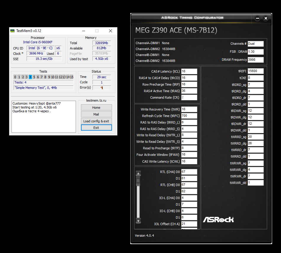Click the IOL Offset (CH A) field
281x253 pixels.
[x=189, y=224]
